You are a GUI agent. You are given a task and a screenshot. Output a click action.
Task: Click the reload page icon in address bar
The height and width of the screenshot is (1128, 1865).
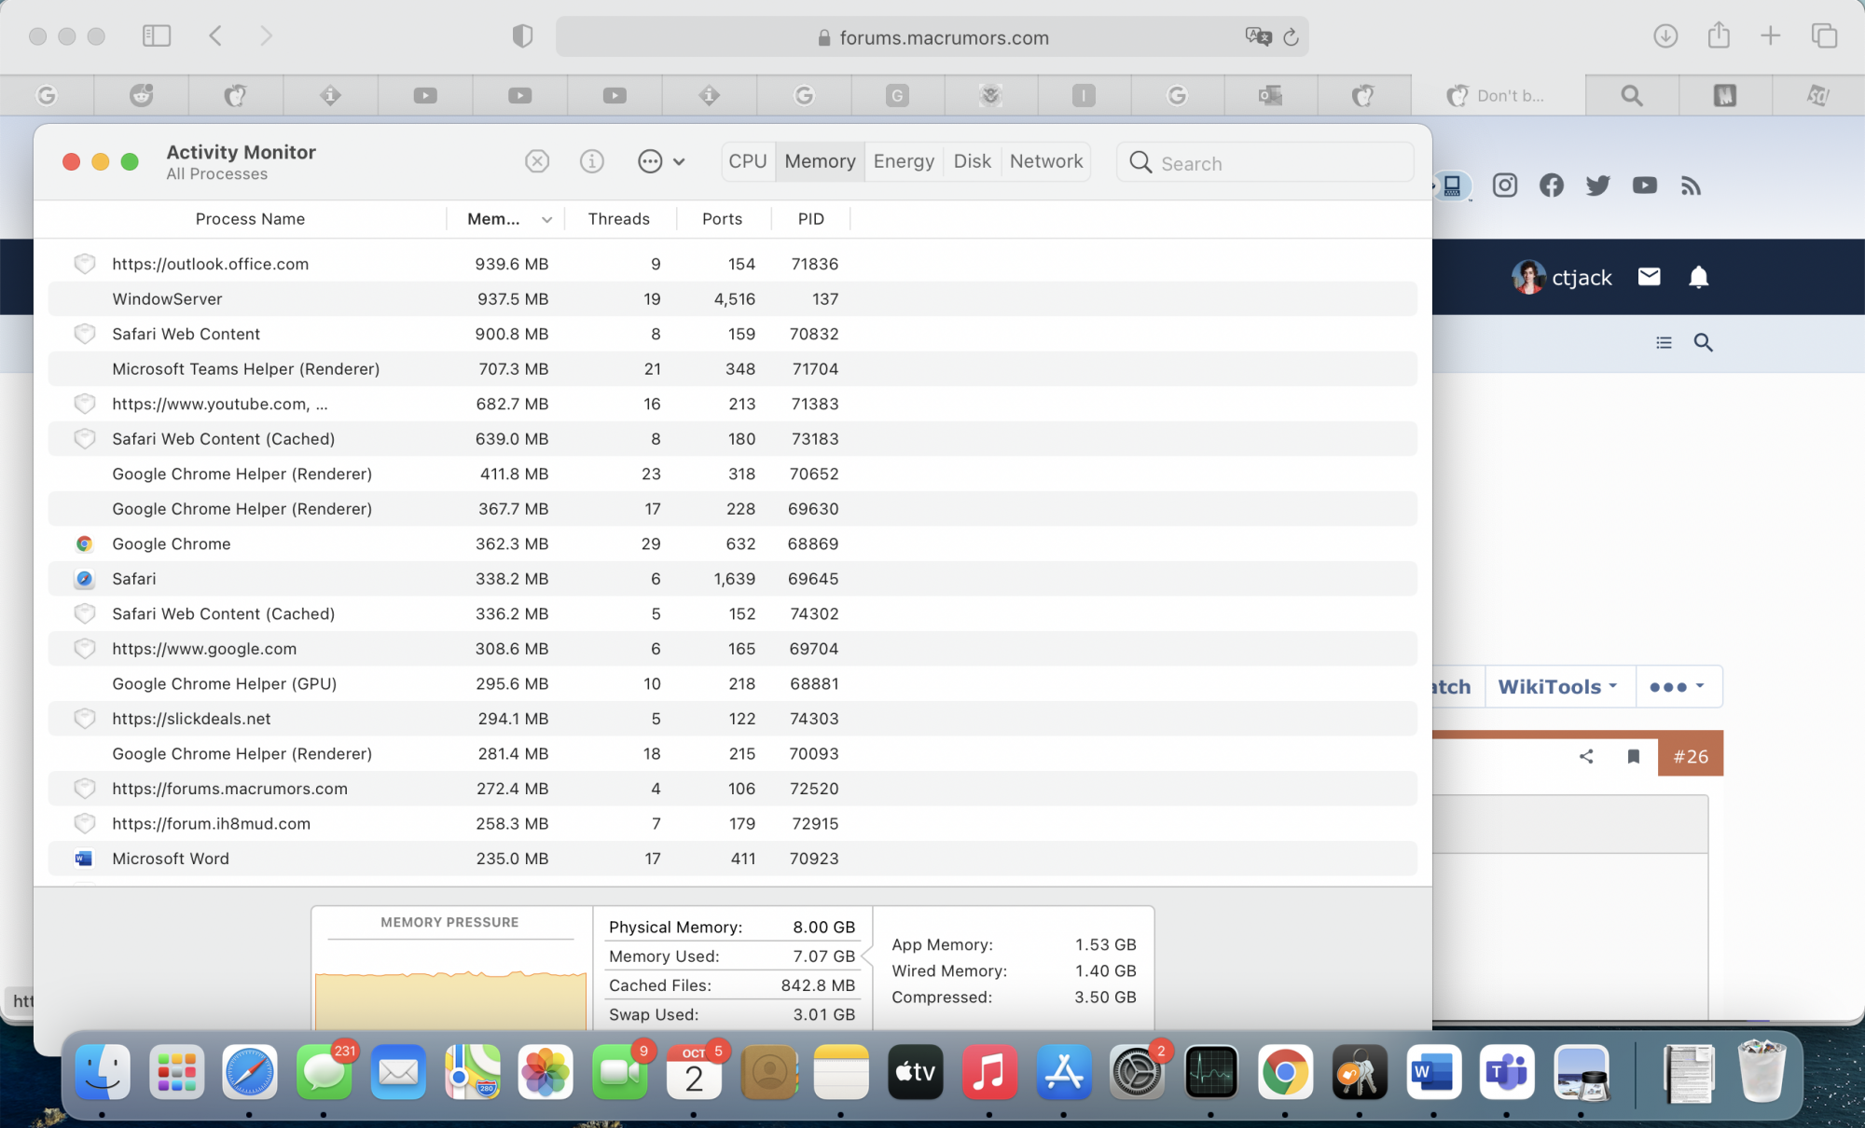pos(1291,37)
